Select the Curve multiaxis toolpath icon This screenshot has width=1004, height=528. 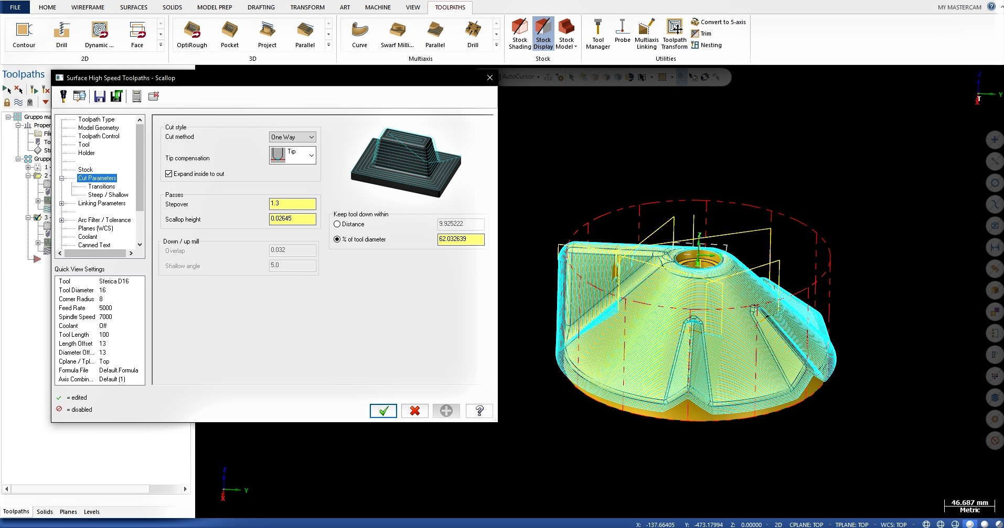coord(359,35)
